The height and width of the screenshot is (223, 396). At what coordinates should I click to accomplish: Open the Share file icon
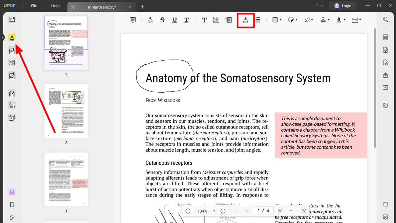[385, 75]
